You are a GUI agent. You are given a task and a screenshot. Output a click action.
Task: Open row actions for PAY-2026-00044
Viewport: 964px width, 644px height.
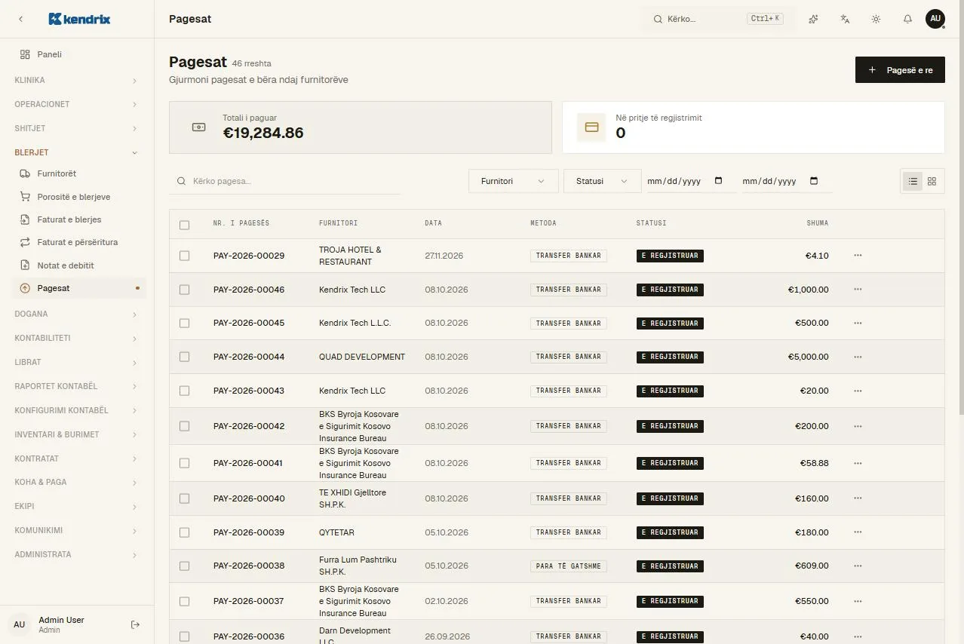coord(858,357)
